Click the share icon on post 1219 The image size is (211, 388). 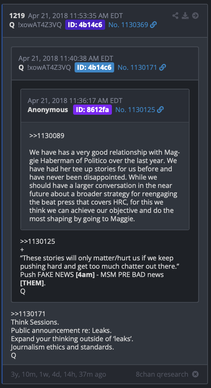pyautogui.click(x=176, y=16)
